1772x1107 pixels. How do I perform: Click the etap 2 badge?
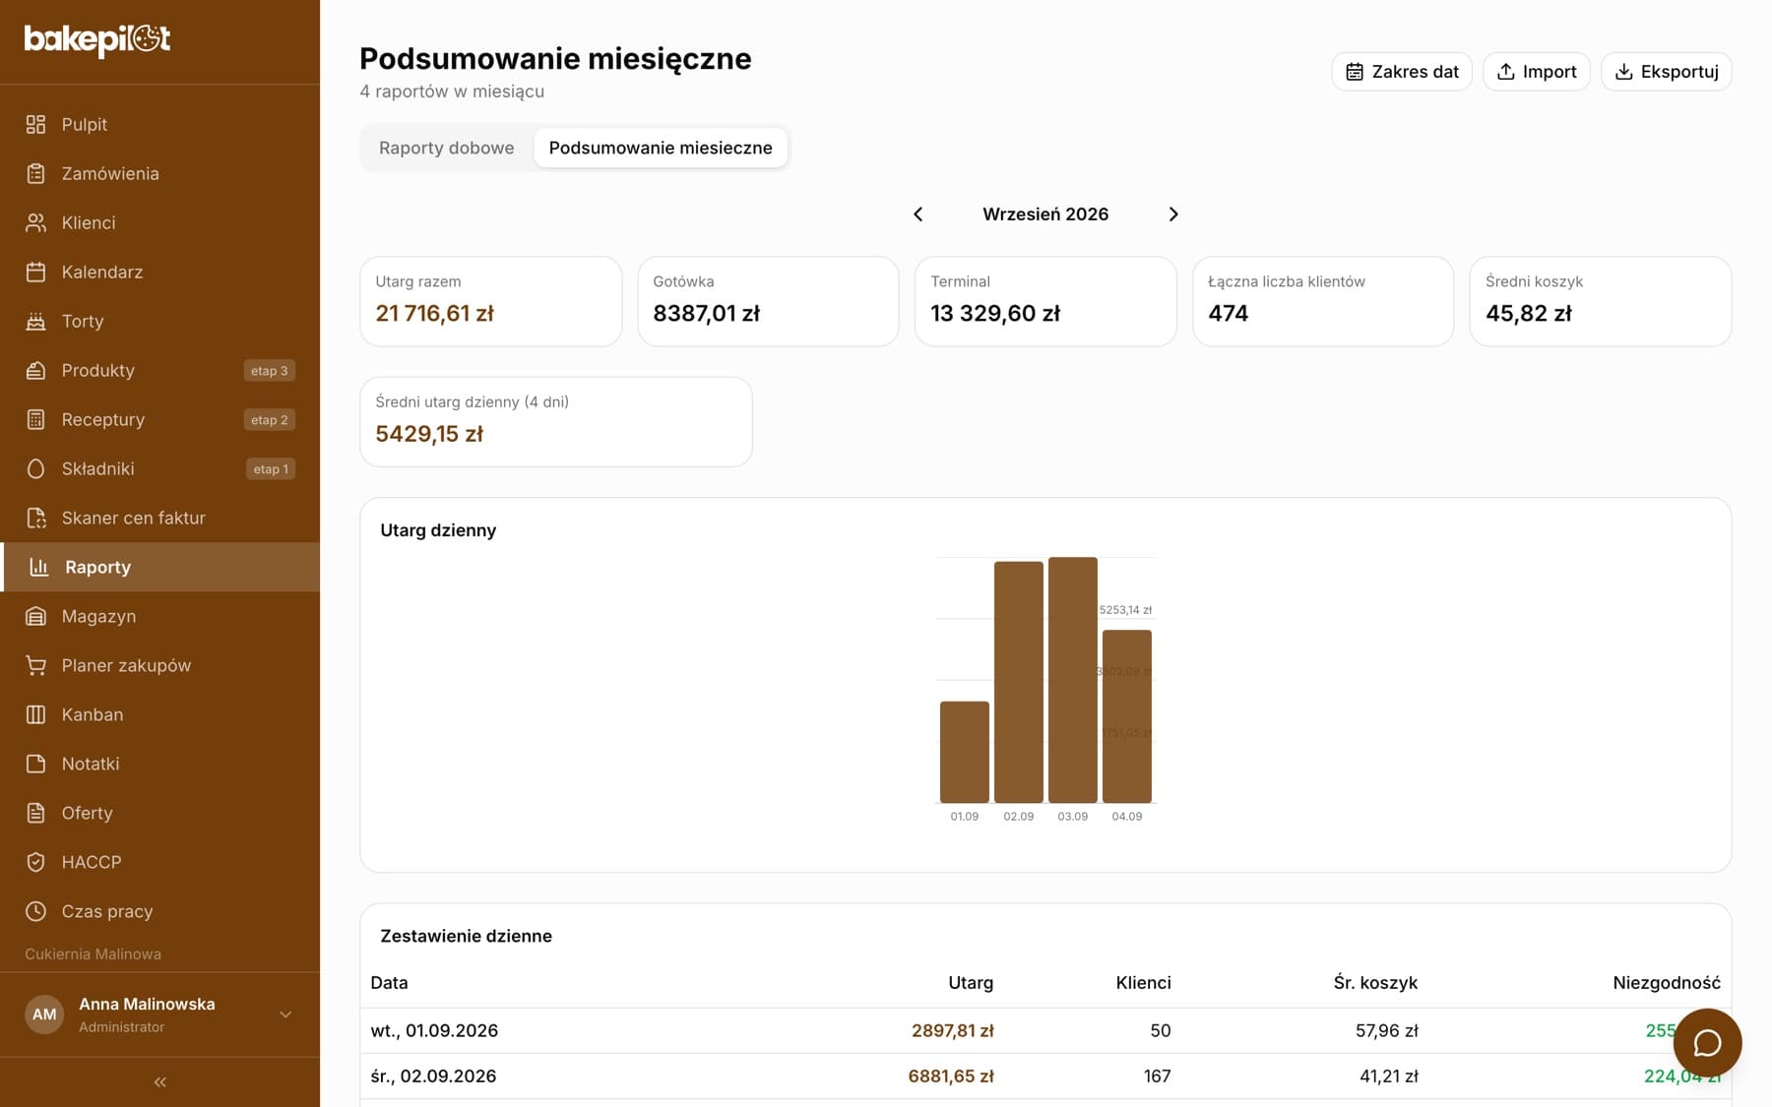pos(270,420)
